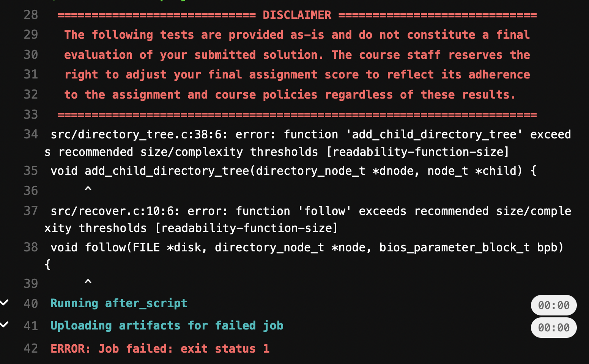
Task: Jump to line number 33 link
Action: pos(31,115)
